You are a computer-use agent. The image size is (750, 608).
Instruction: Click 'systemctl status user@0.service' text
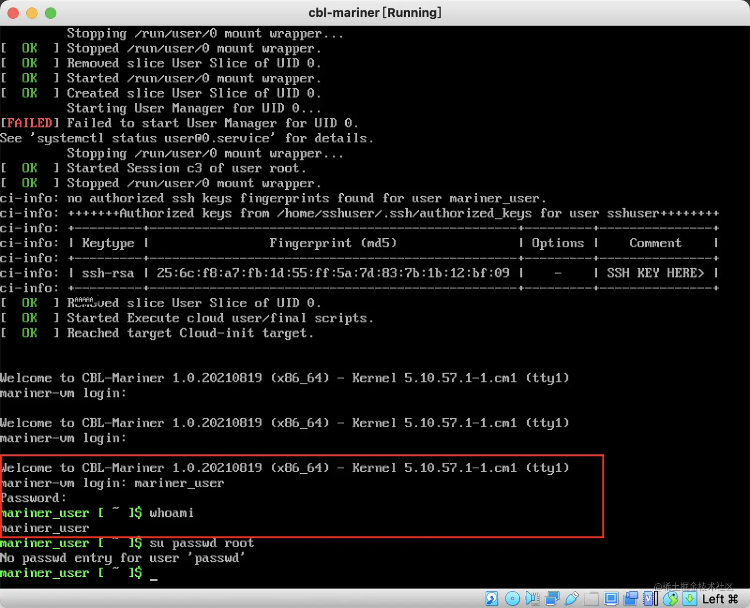point(154,138)
